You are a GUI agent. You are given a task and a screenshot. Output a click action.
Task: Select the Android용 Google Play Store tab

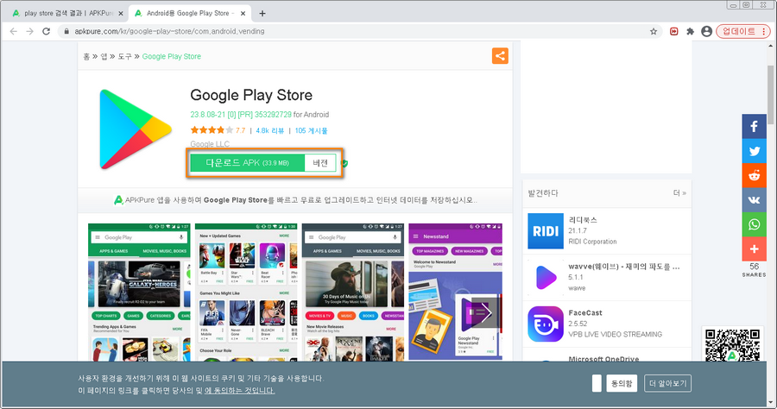tap(189, 13)
